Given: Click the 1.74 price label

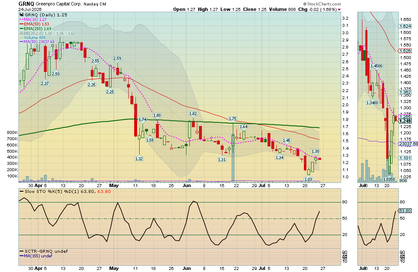Looking at the screenshot, I should coord(143,120).
